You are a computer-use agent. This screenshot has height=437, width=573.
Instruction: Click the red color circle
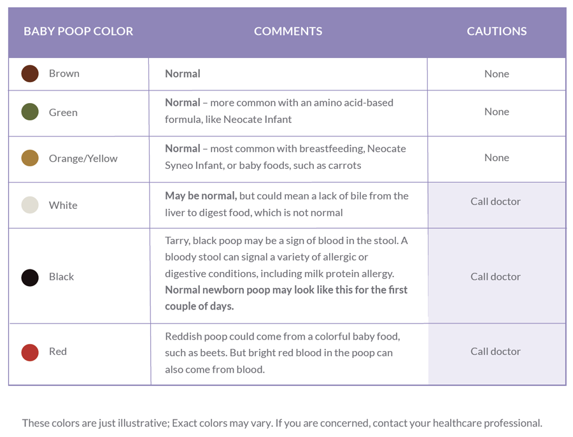click(x=30, y=352)
